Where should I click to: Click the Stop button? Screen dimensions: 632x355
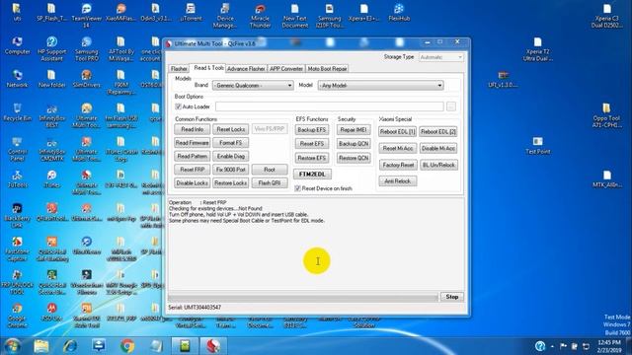(x=452, y=297)
